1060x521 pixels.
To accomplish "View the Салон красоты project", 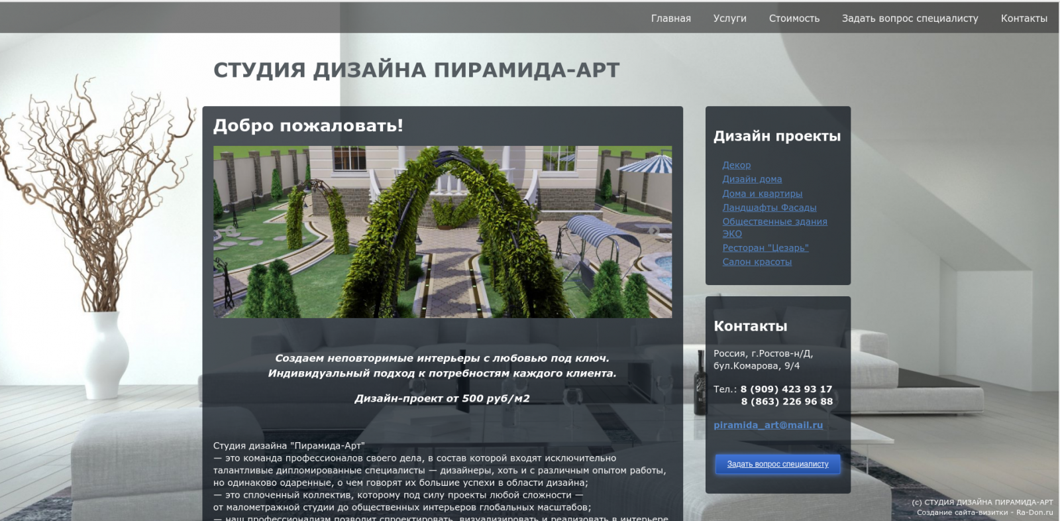I will tap(757, 262).
